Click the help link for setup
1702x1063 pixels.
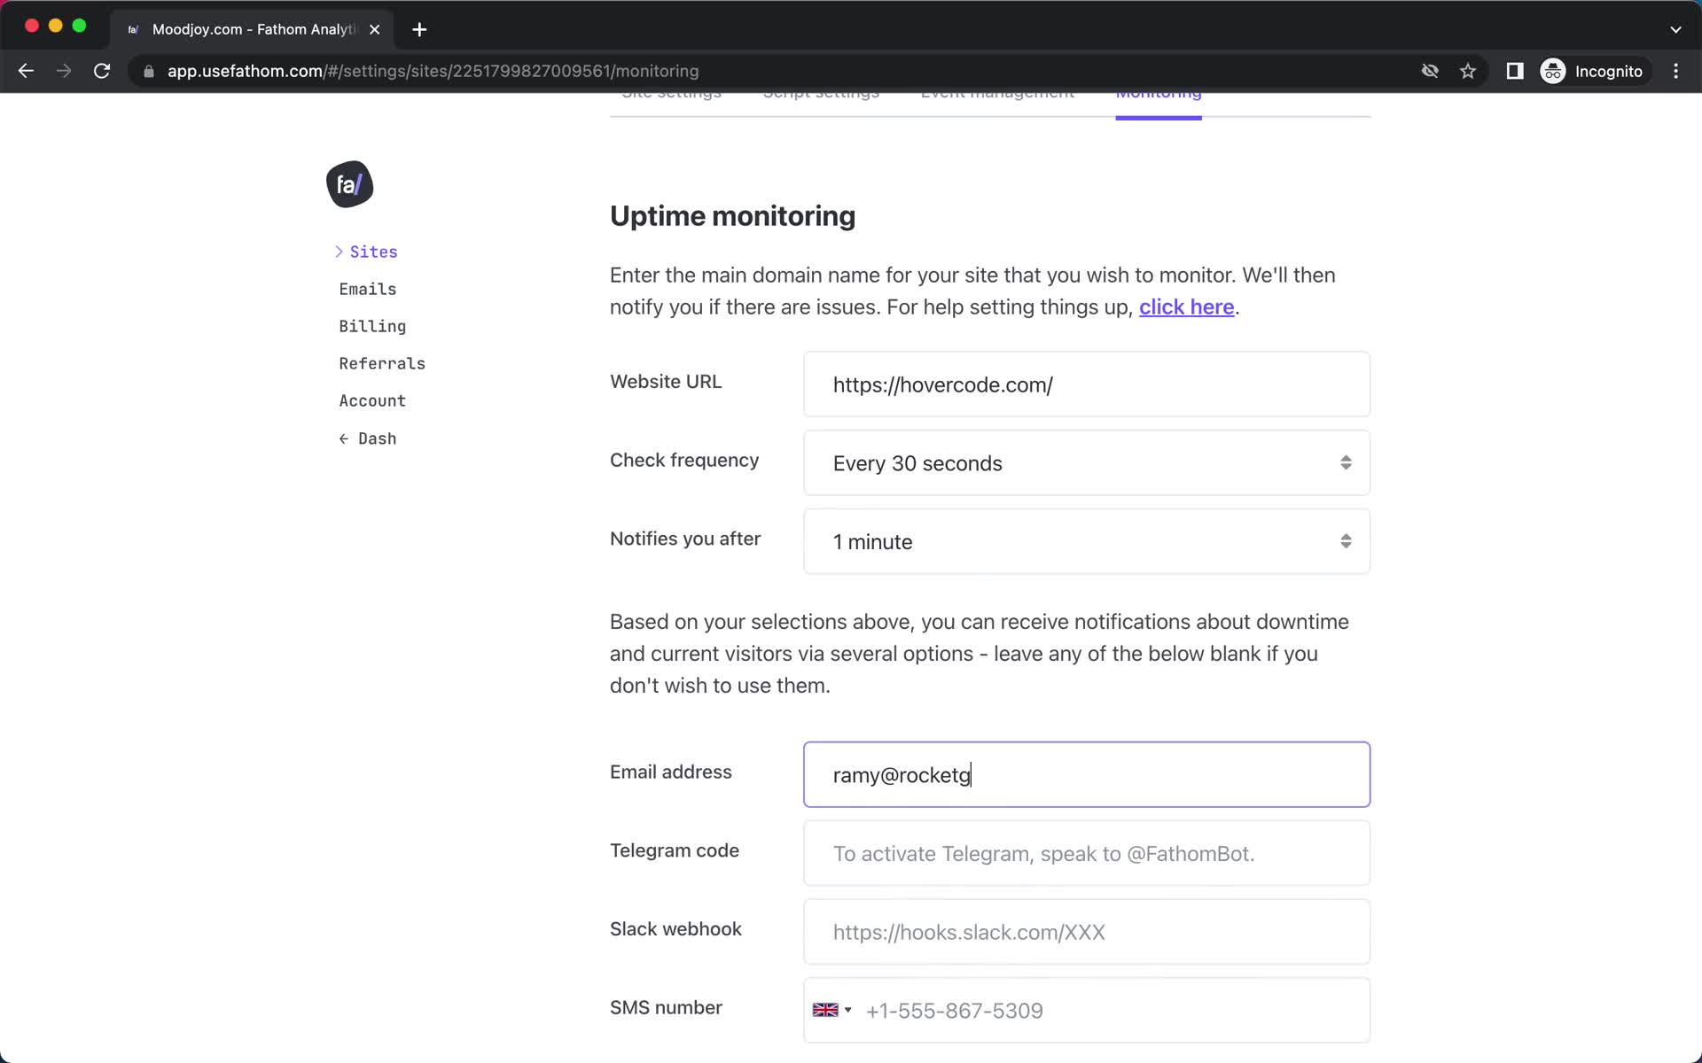pyautogui.click(x=1185, y=306)
